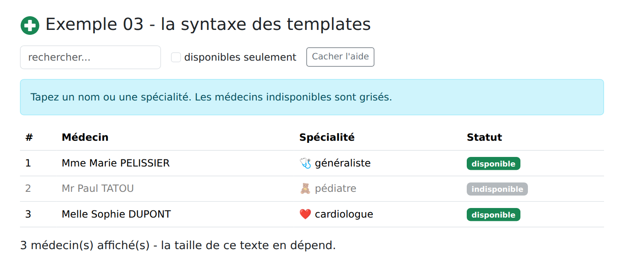Click the blue help alert message
This screenshot has height=279, width=624.
click(x=312, y=97)
